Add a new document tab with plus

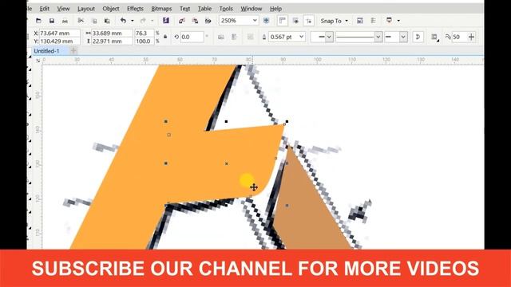pos(73,51)
